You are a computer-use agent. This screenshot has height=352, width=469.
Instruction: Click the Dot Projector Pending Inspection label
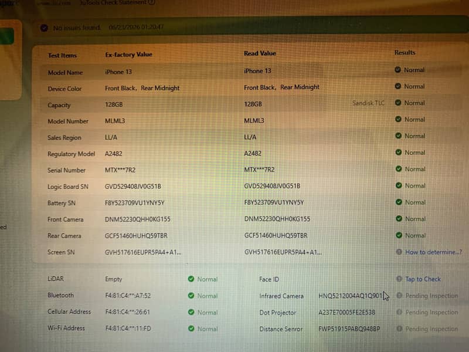[x=431, y=312]
